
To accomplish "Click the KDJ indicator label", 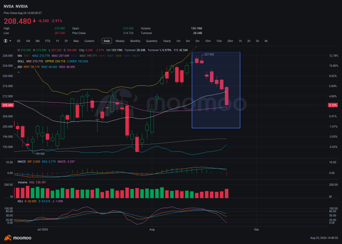I will tap(20, 201).
